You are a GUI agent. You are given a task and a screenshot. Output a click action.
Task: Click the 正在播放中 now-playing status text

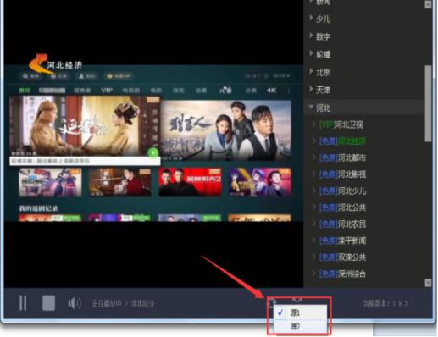click(107, 303)
